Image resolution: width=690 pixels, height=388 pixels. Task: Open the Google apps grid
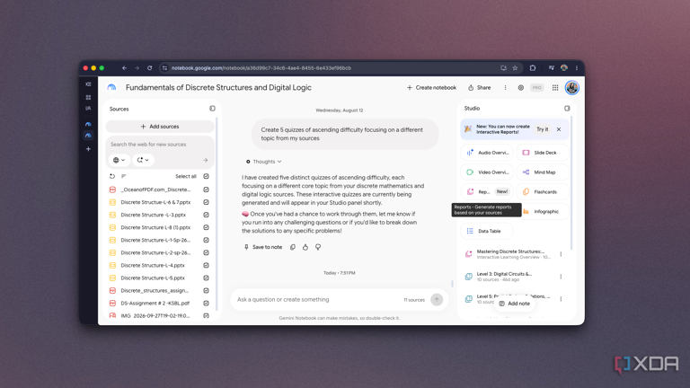(555, 87)
